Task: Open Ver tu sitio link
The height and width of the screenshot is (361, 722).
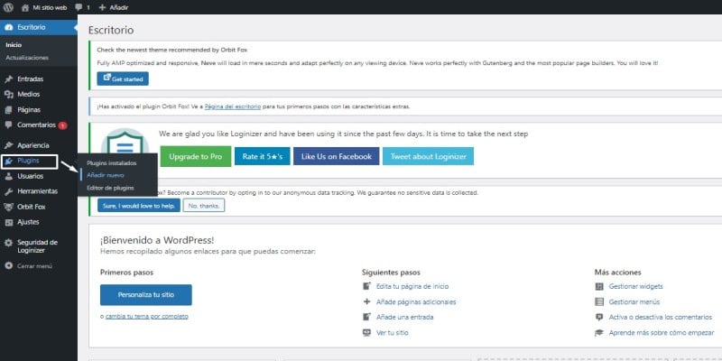Action: click(392, 333)
